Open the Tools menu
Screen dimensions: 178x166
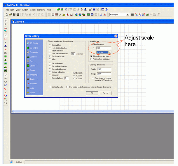click(x=33, y=10)
